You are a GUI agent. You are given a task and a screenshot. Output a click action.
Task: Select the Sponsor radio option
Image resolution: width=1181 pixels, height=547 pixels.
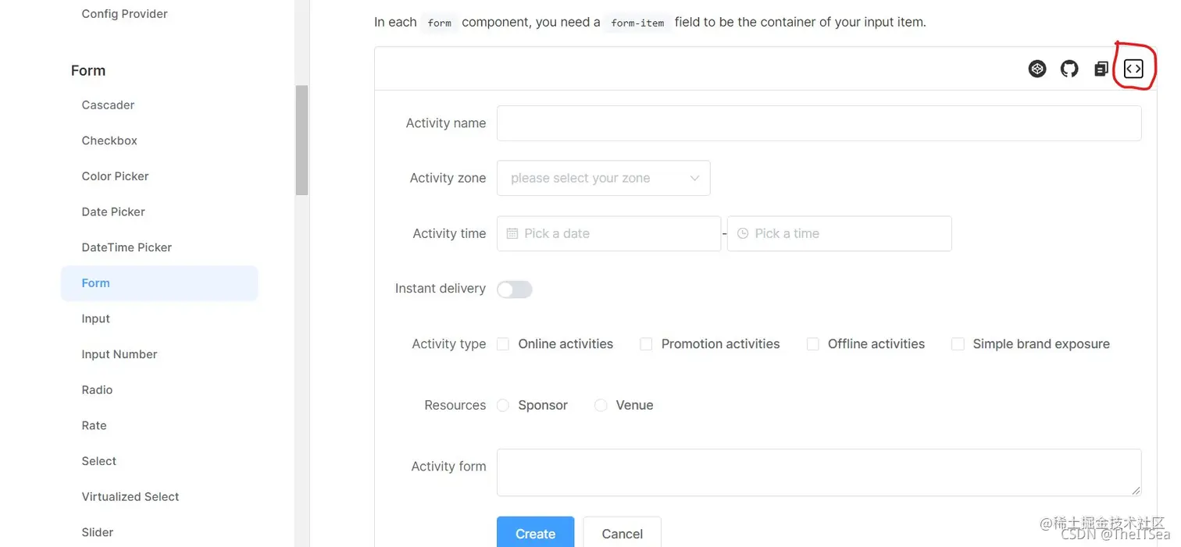click(503, 406)
